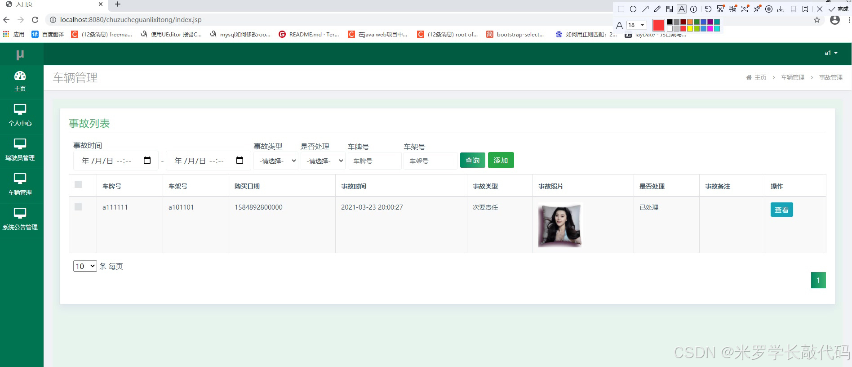Open the Chrome profile avatar
852x367 pixels.
pos(835,20)
